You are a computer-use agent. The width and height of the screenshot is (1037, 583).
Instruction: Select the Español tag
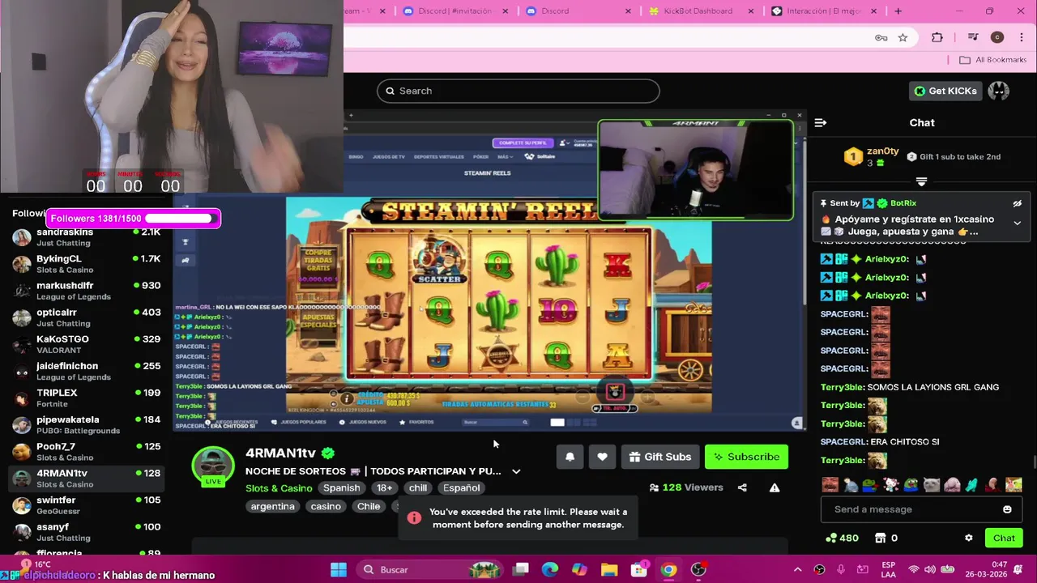click(461, 488)
